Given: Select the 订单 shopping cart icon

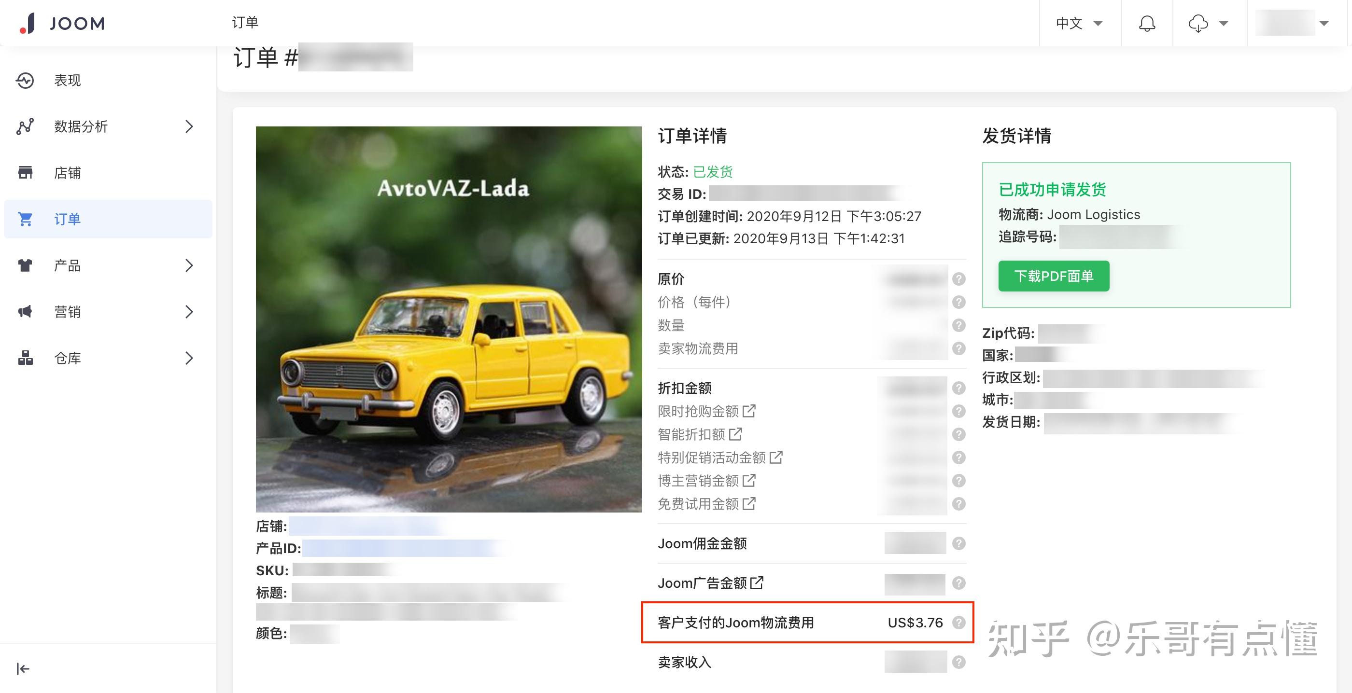Looking at the screenshot, I should 25,219.
